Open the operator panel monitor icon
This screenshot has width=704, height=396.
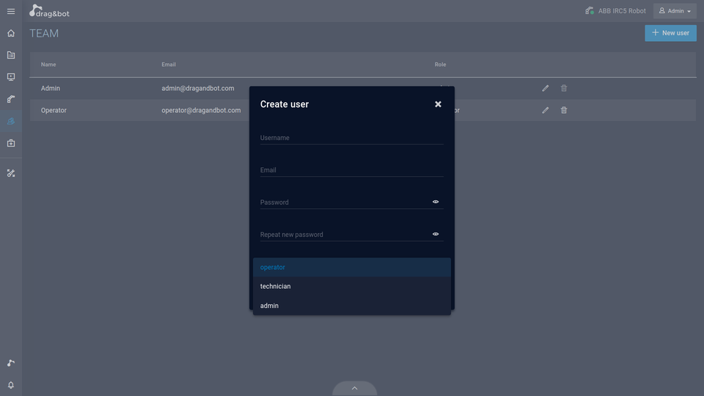11,77
